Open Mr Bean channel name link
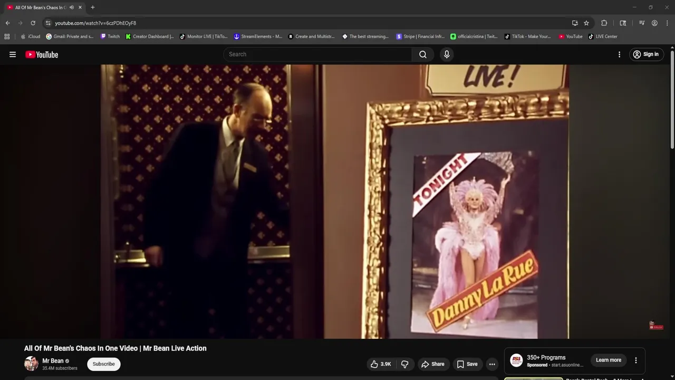 point(53,361)
